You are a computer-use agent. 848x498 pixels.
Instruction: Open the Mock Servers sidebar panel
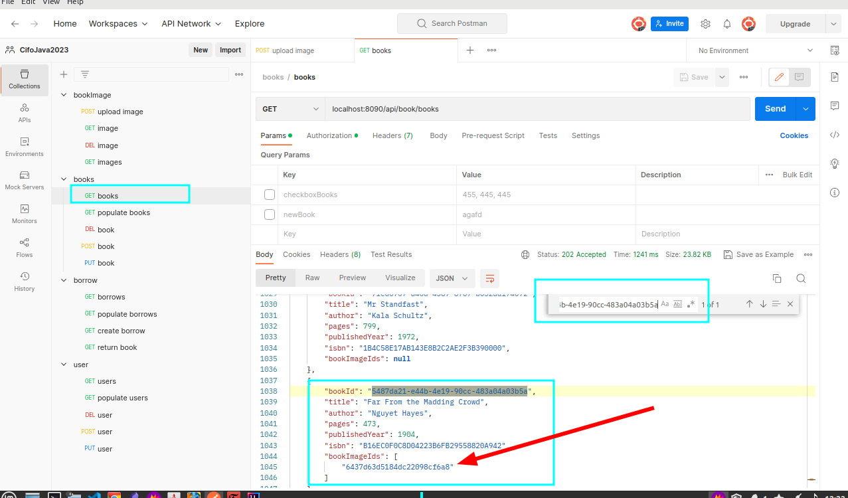(x=25, y=181)
